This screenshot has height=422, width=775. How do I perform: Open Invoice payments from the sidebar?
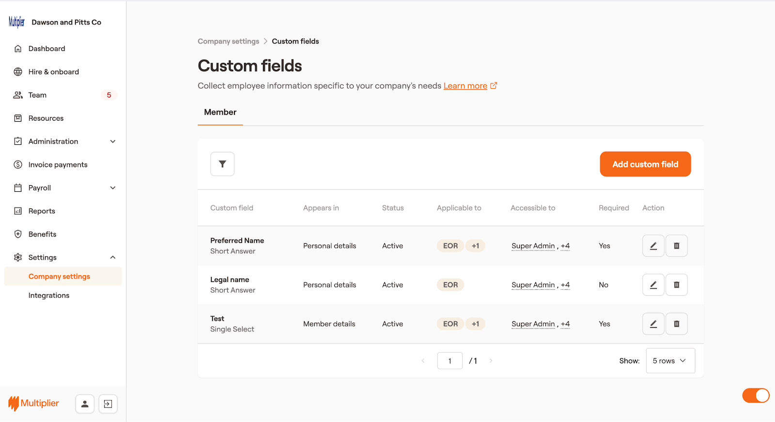(x=58, y=165)
